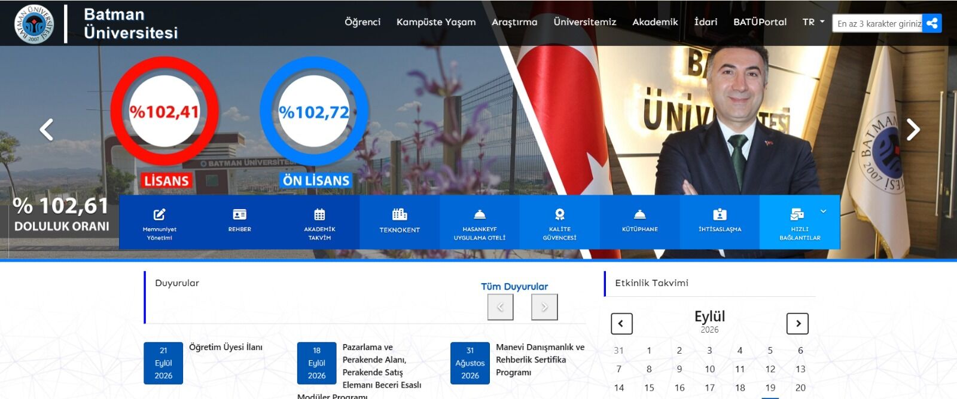Click the Duyurular heading
The height and width of the screenshot is (399, 957).
tap(177, 283)
